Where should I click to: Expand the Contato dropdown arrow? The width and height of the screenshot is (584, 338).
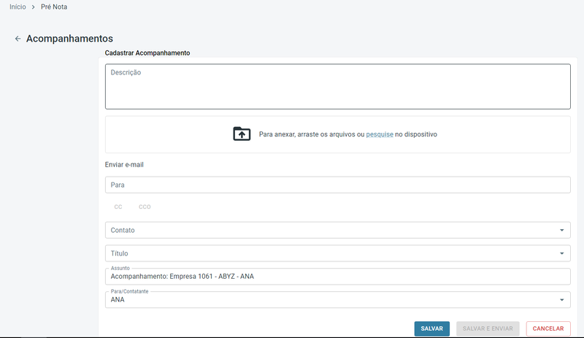(x=561, y=230)
